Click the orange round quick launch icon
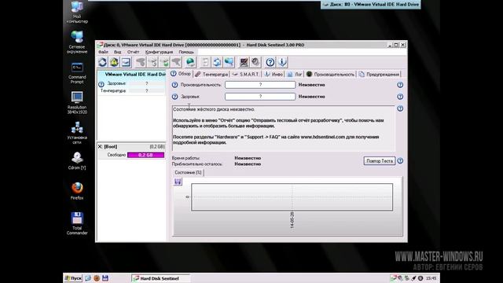The height and width of the screenshot is (283, 503). click(x=97, y=278)
